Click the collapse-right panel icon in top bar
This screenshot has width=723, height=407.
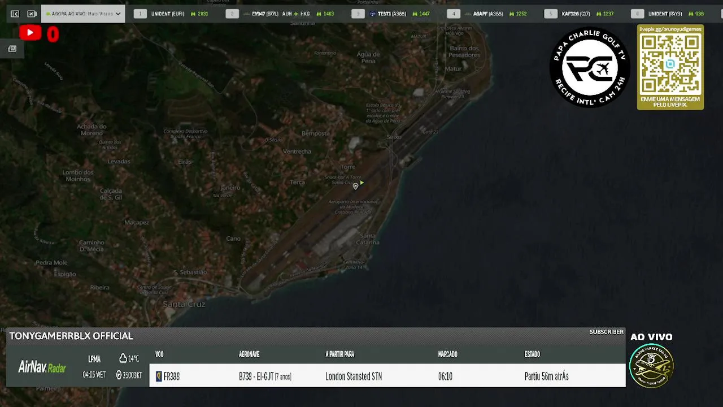tap(32, 14)
